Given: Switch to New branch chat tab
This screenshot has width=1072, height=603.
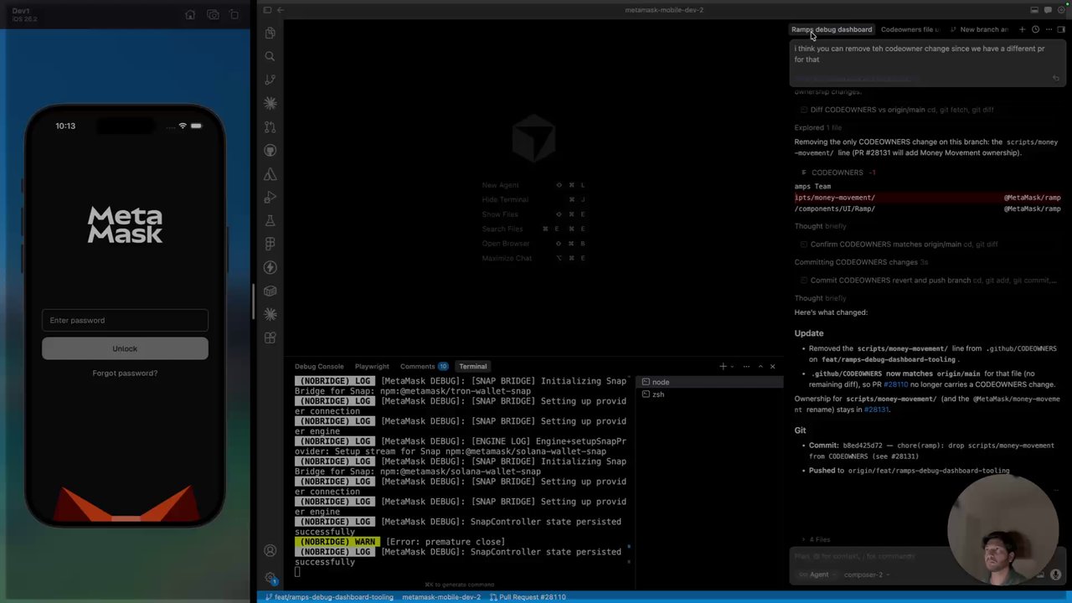Looking at the screenshot, I should [980, 29].
